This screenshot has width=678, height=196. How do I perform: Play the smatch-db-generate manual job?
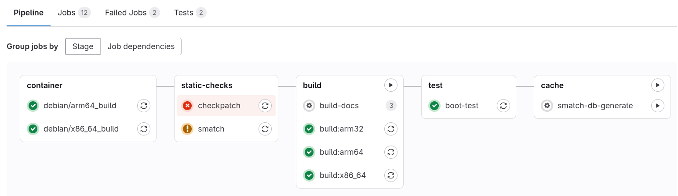point(657,106)
